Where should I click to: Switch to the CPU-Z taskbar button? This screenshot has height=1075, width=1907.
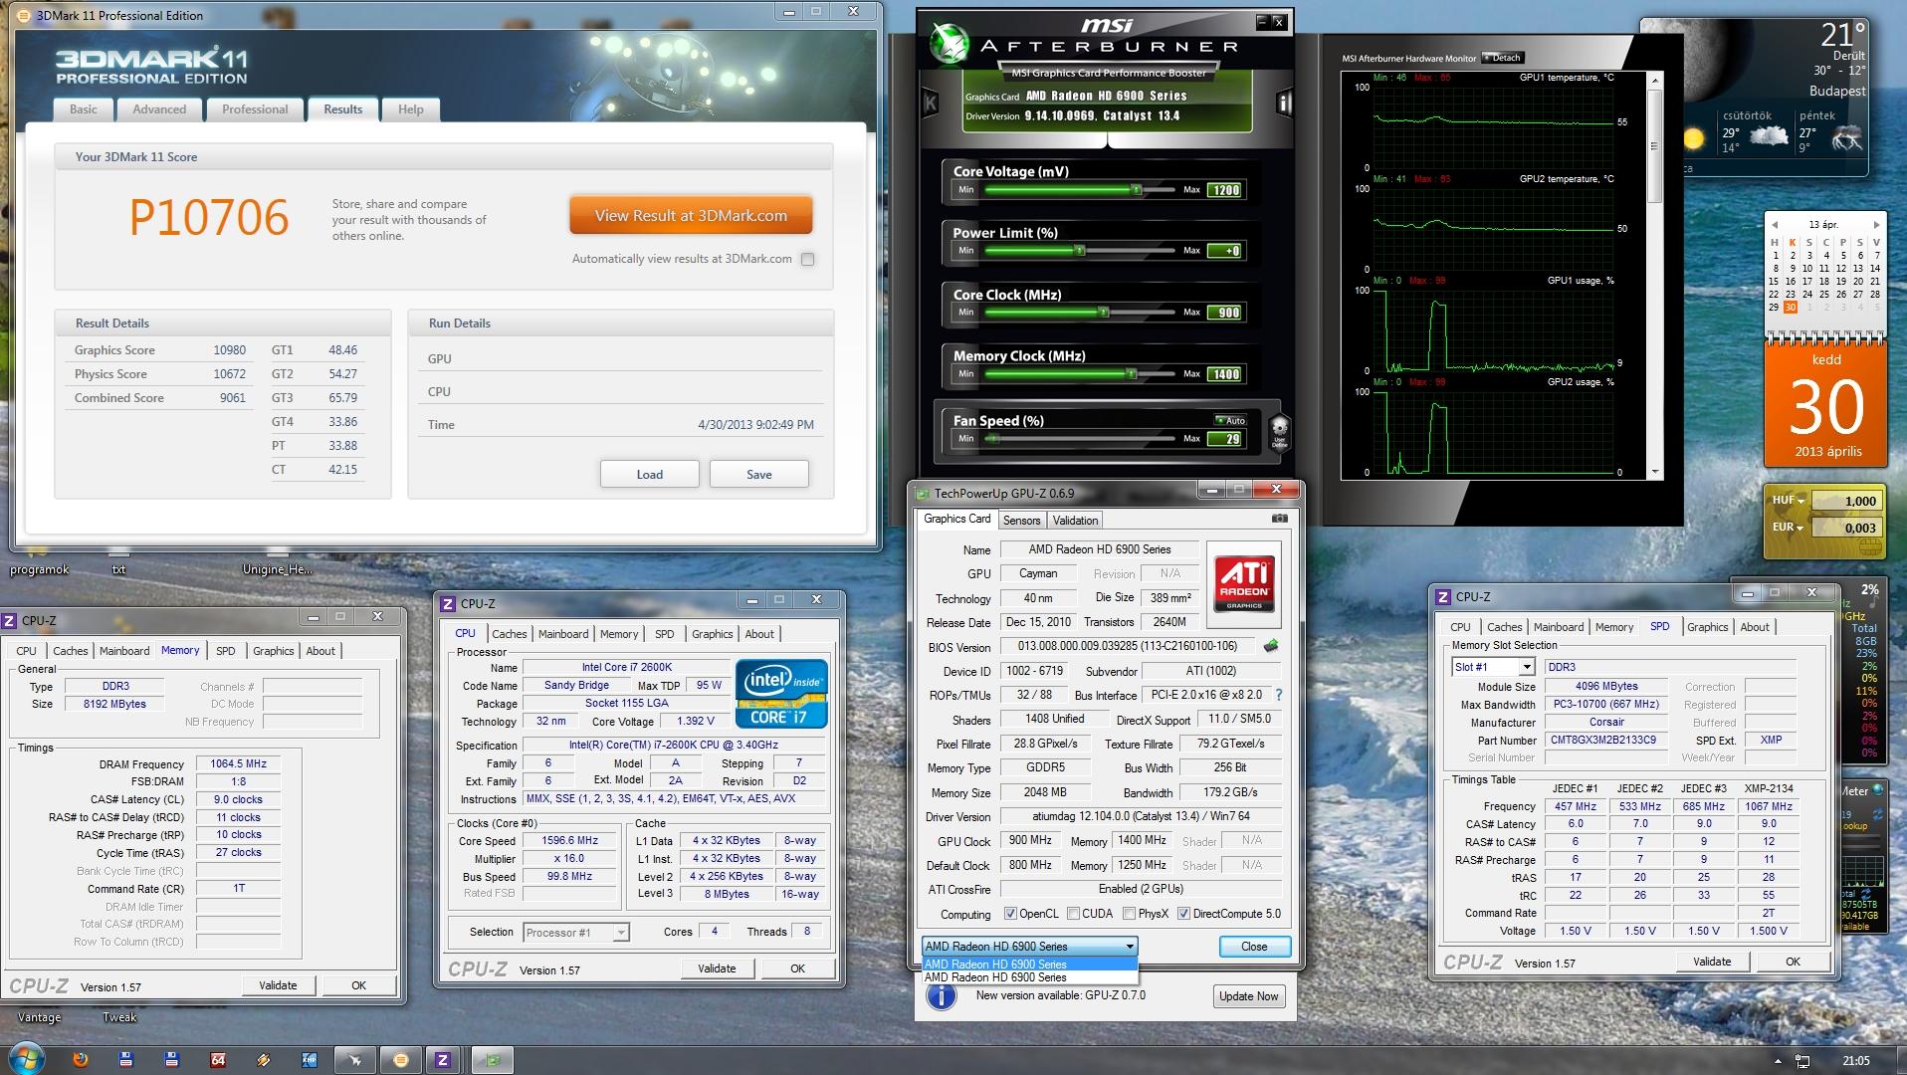(443, 1060)
